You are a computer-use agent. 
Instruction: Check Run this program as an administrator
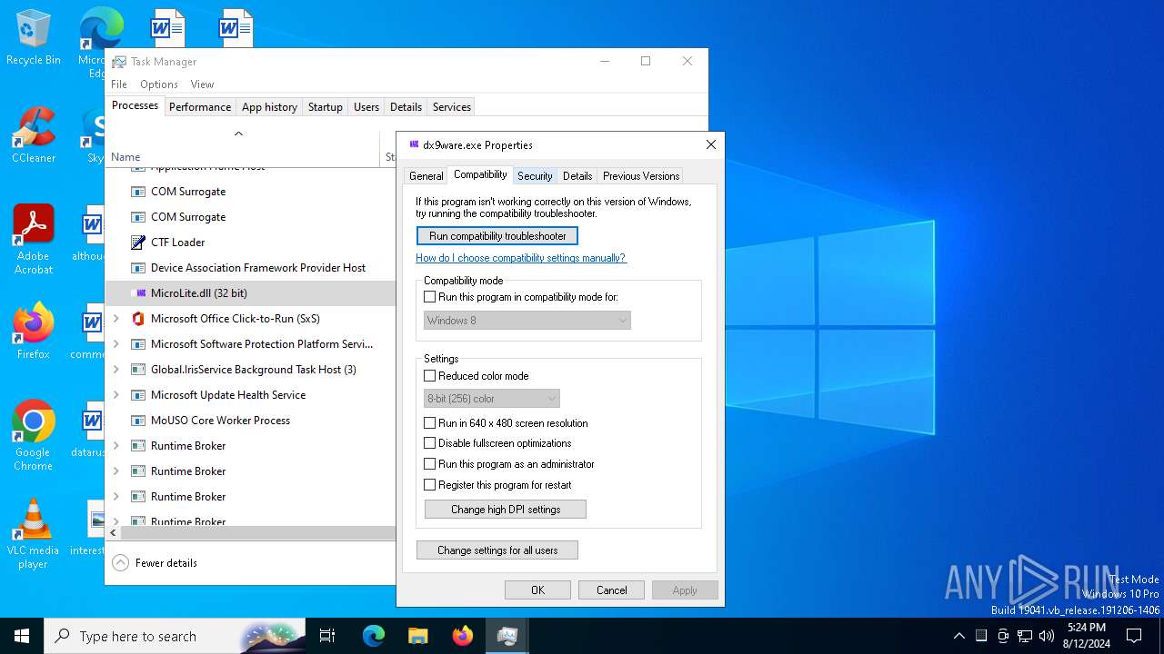click(430, 464)
